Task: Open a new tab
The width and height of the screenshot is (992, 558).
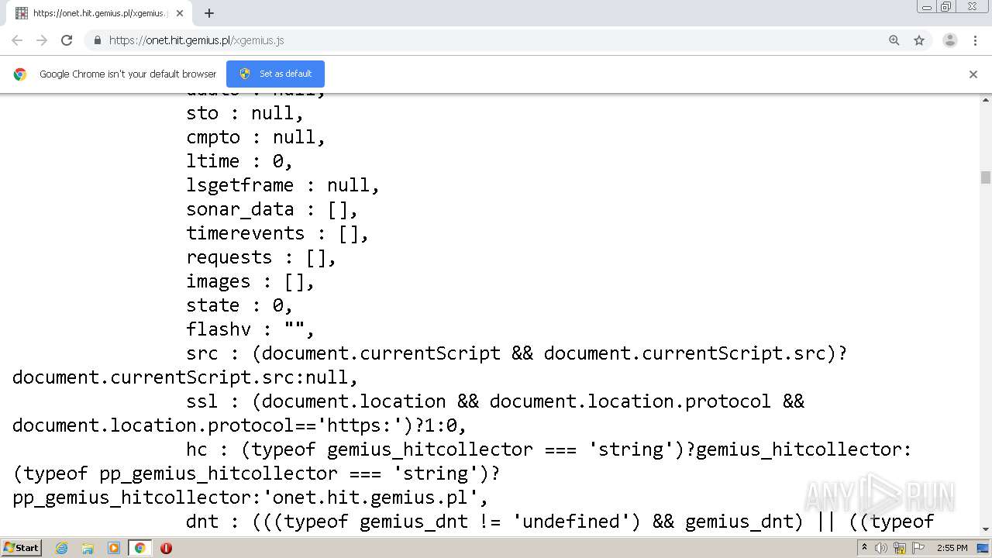Action: click(x=209, y=13)
